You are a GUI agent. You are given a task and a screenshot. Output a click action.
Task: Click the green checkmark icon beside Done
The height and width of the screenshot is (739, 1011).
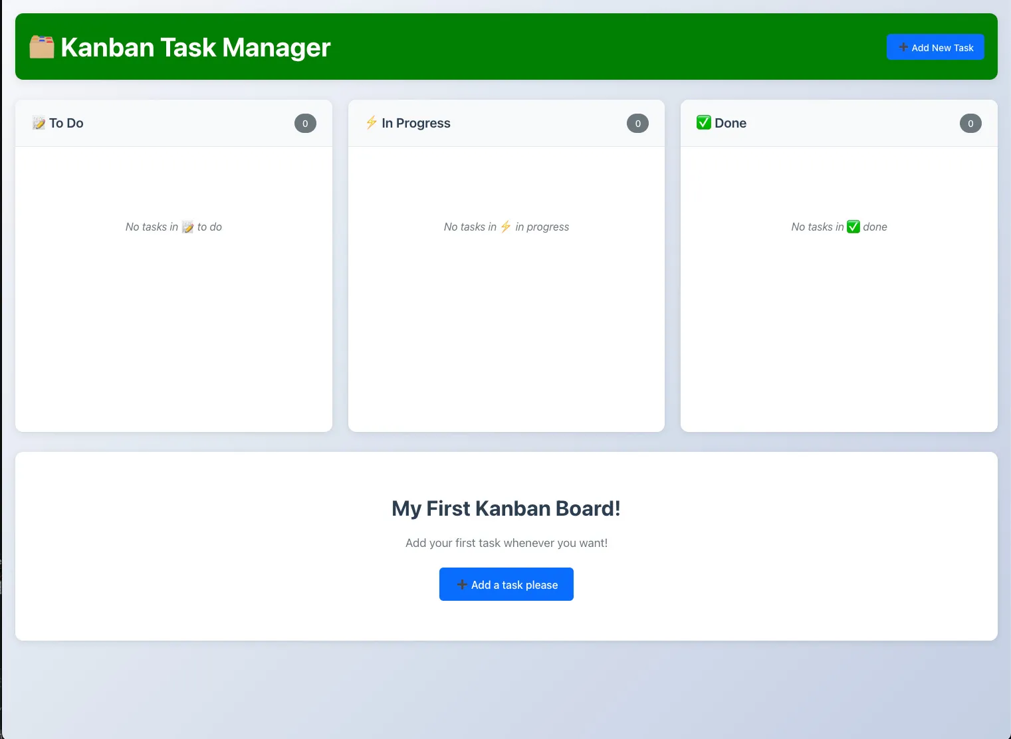click(x=703, y=123)
